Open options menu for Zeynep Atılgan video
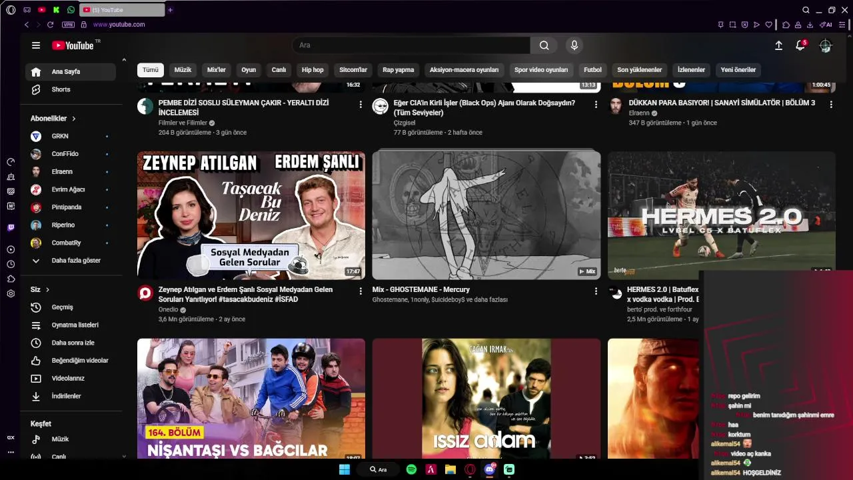Screen dimensions: 853x480 (x=361, y=291)
